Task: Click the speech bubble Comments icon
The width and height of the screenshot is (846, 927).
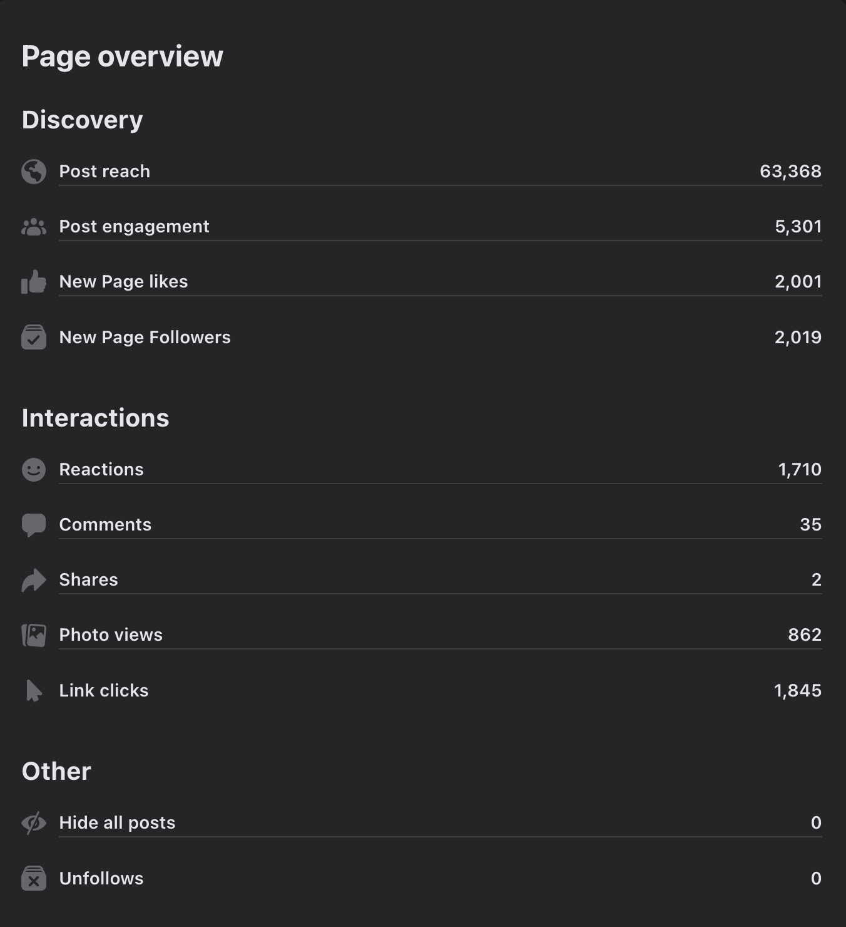Action: point(34,525)
